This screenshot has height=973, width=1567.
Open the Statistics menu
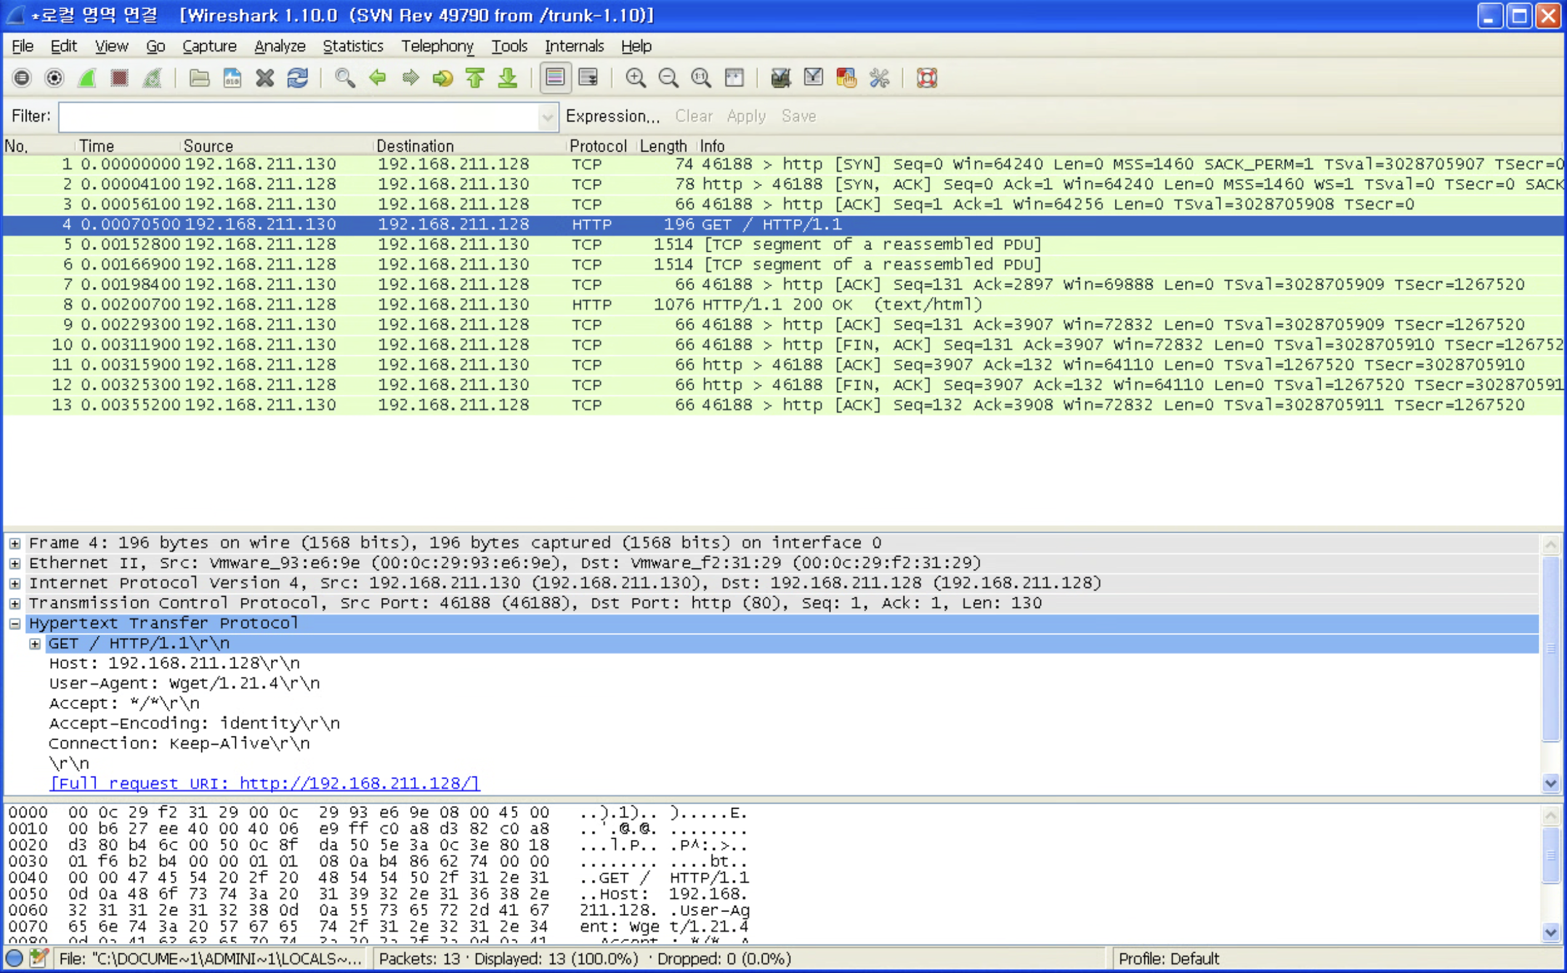coord(353,46)
